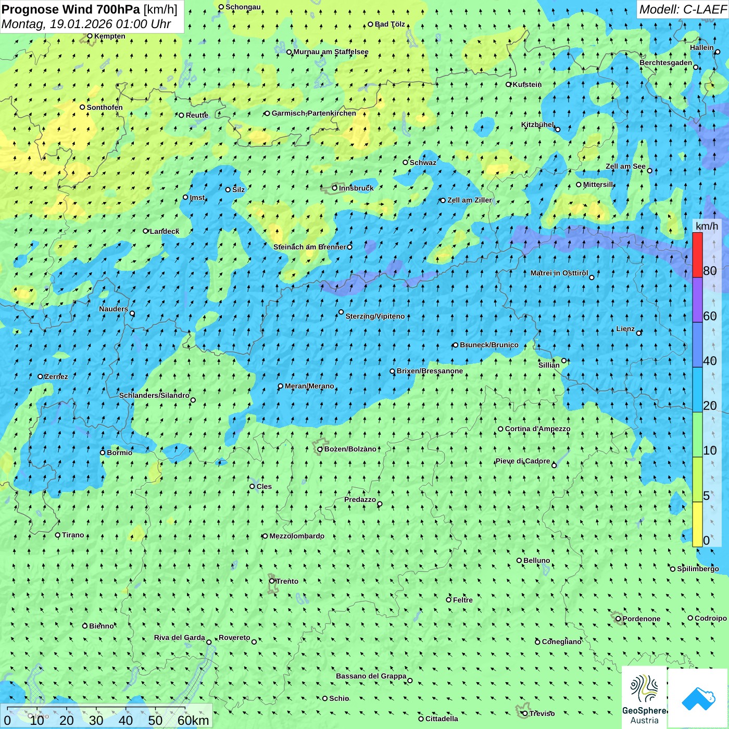Click the date 'Montag, 19.01.2026 01:00 Uhr'

coord(86,24)
